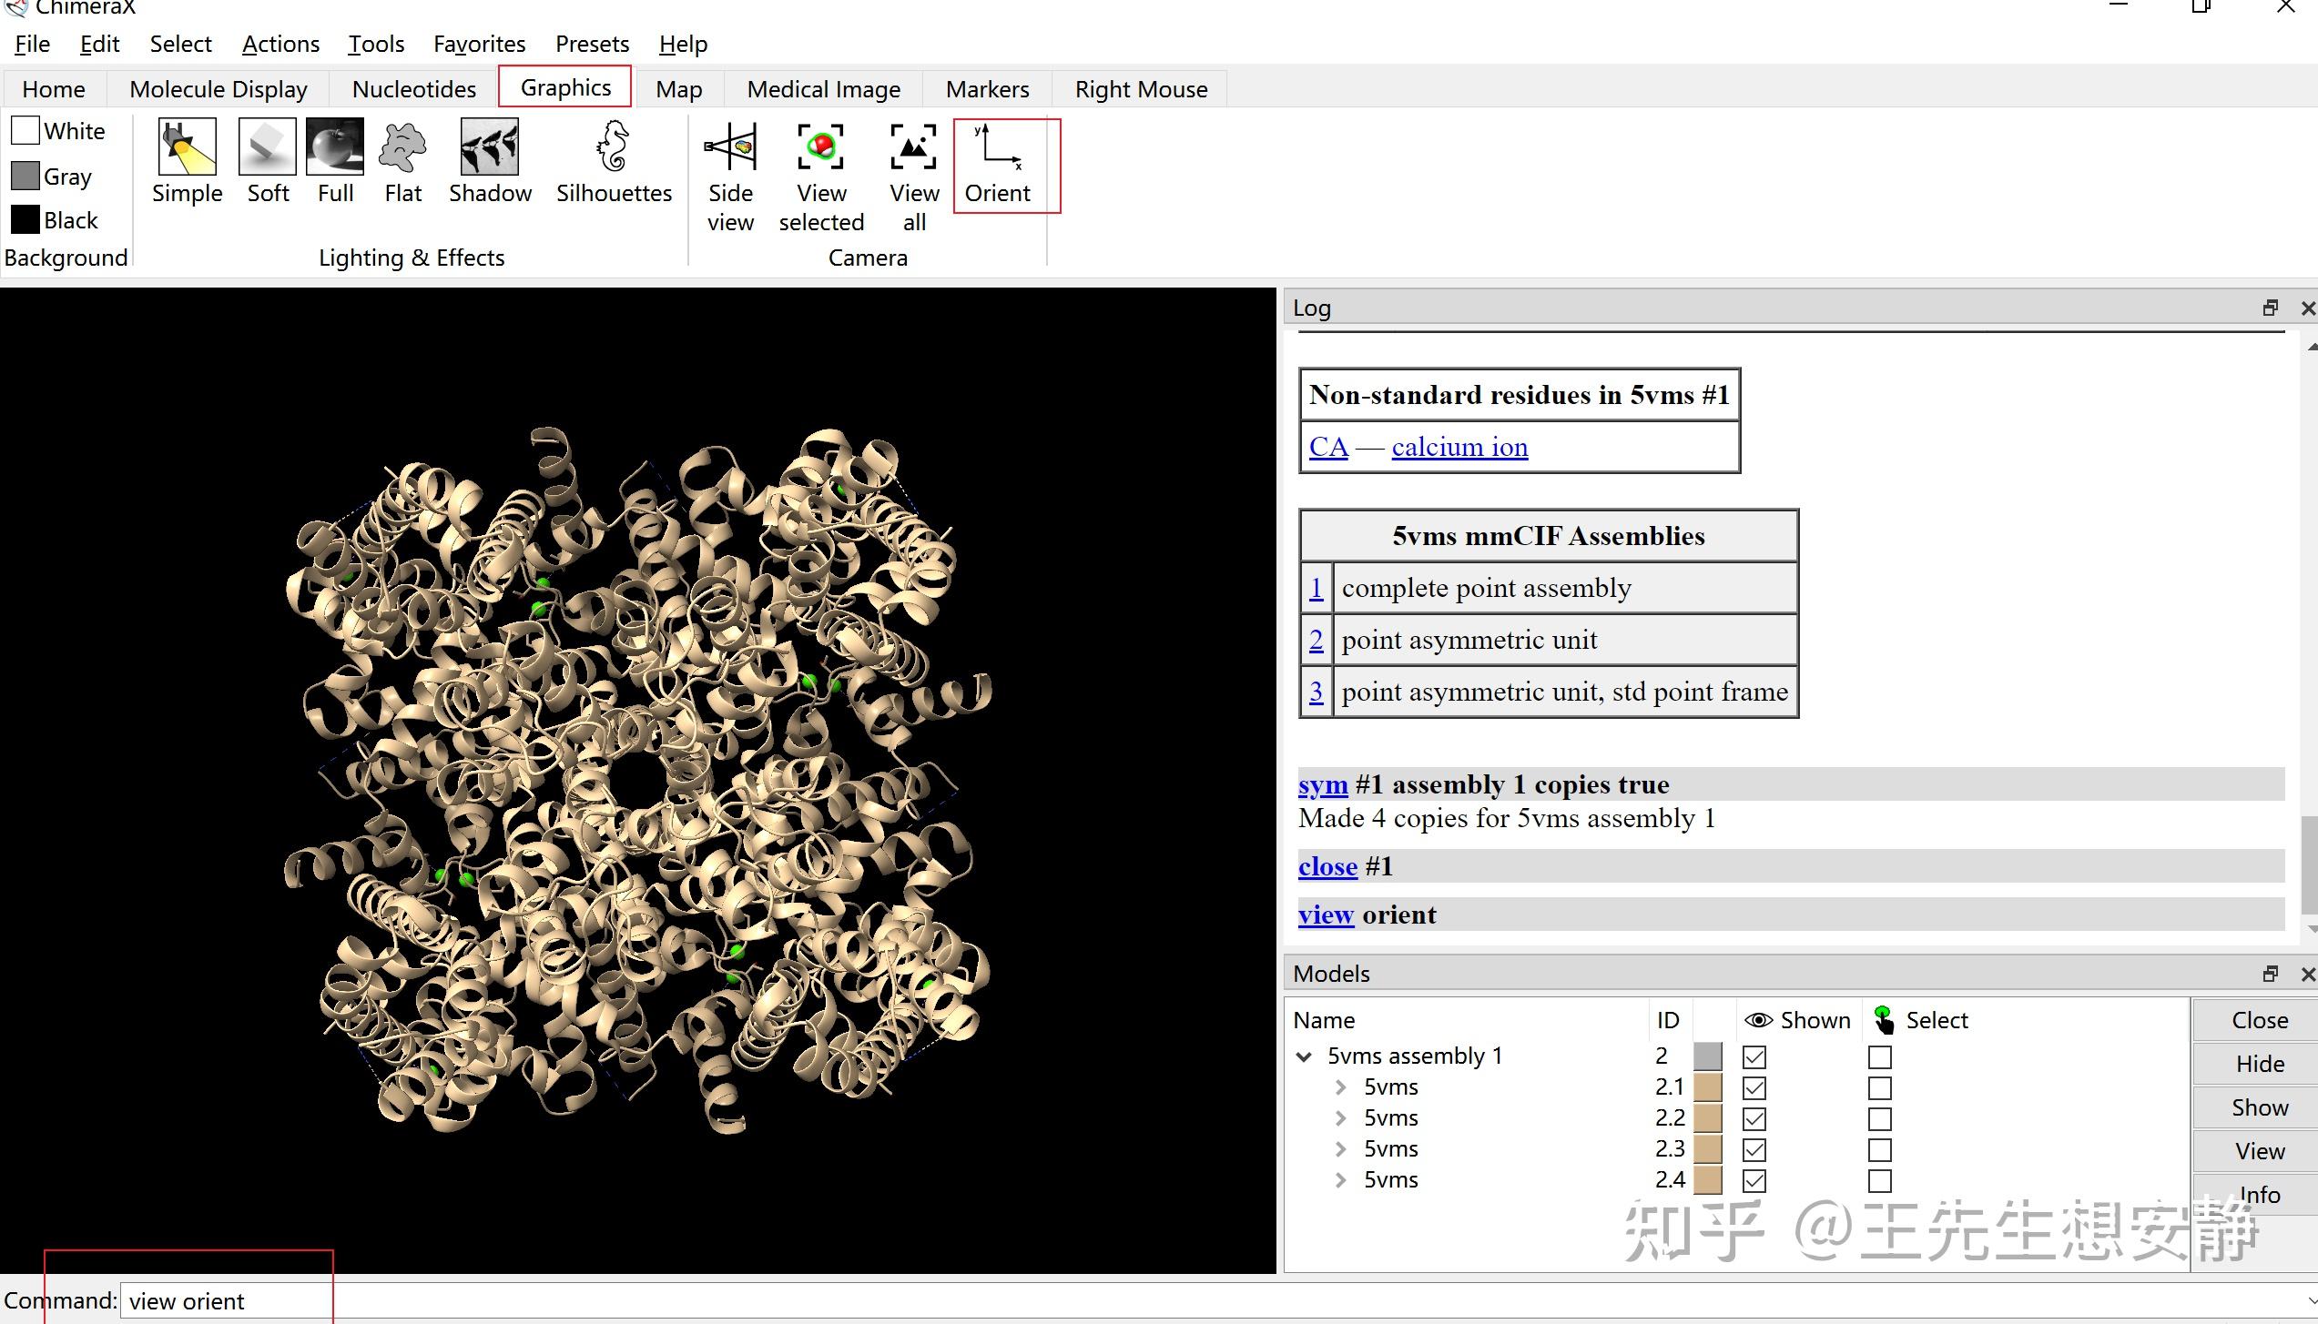Screen dimensions: 2318x1324
Task: Click the Orient camera icon
Action: (x=998, y=147)
